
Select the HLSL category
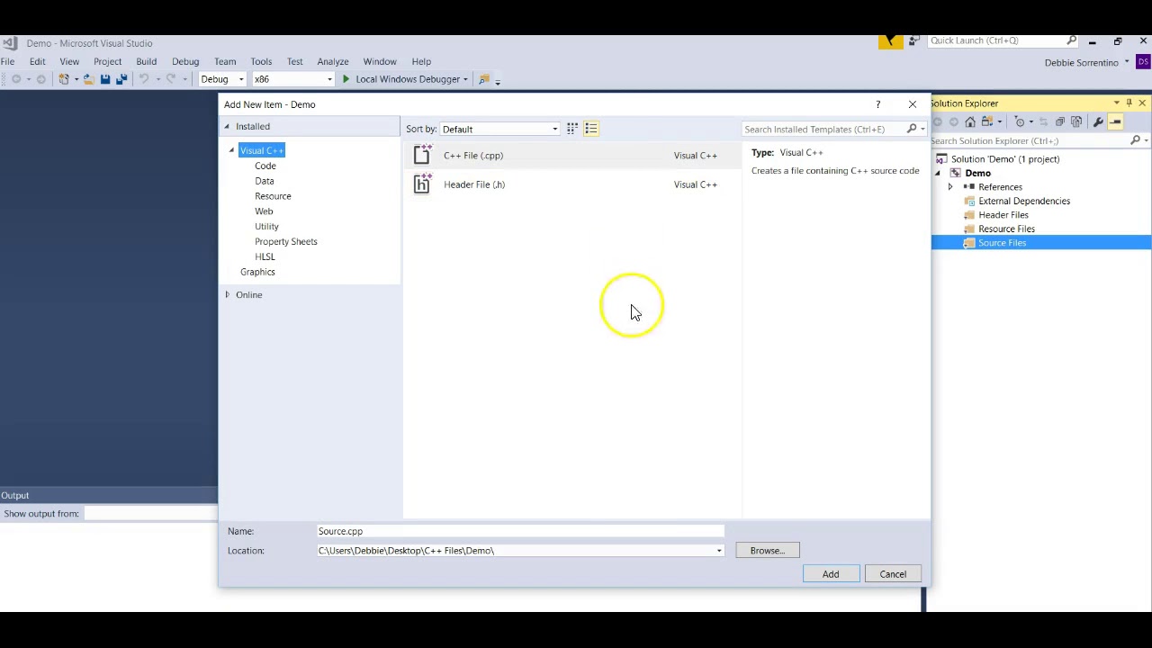pos(265,256)
